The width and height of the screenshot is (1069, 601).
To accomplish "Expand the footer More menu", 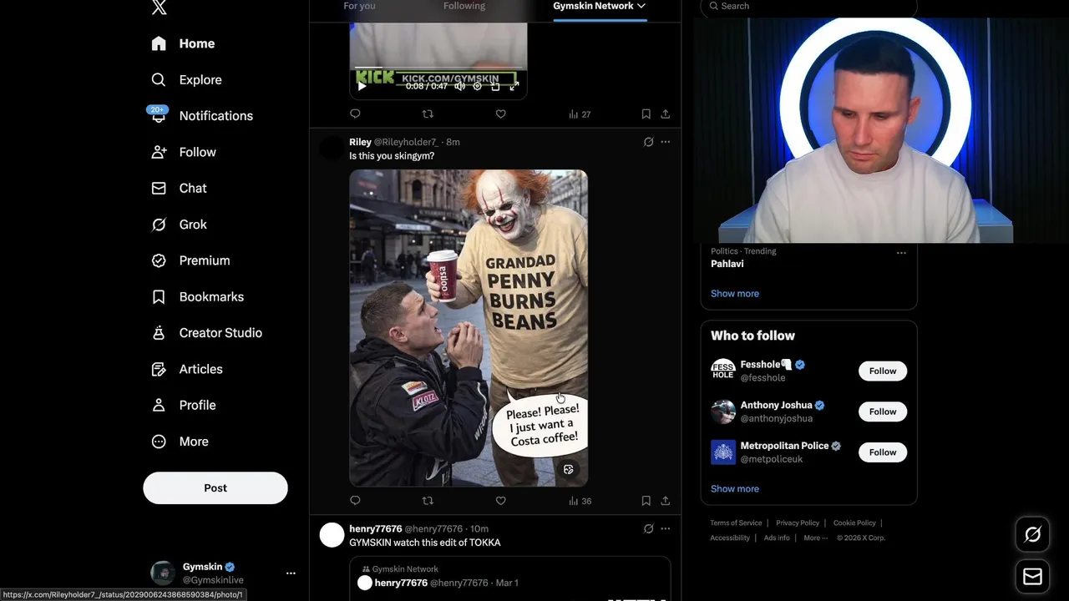I will (815, 538).
